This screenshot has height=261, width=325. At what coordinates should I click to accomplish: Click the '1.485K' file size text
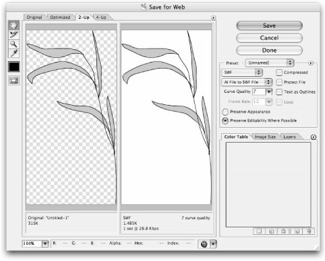(130, 223)
